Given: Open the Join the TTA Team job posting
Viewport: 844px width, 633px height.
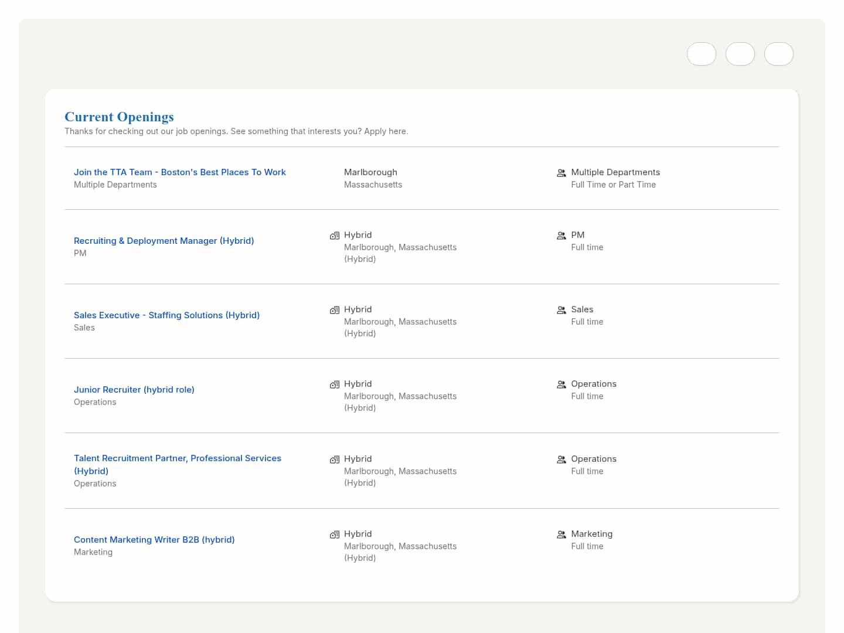Looking at the screenshot, I should pos(179,172).
